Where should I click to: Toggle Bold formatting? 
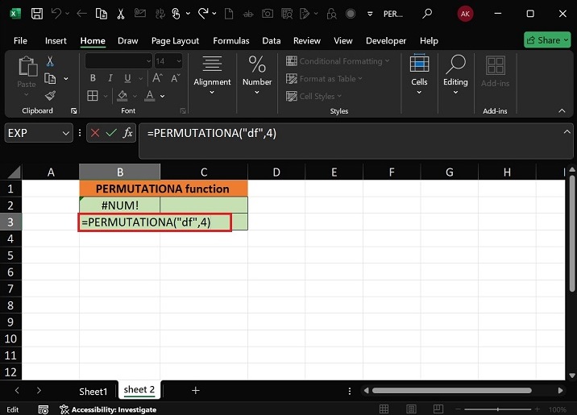point(93,78)
